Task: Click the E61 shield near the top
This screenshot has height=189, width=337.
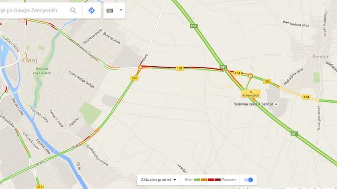Action: point(194,26)
